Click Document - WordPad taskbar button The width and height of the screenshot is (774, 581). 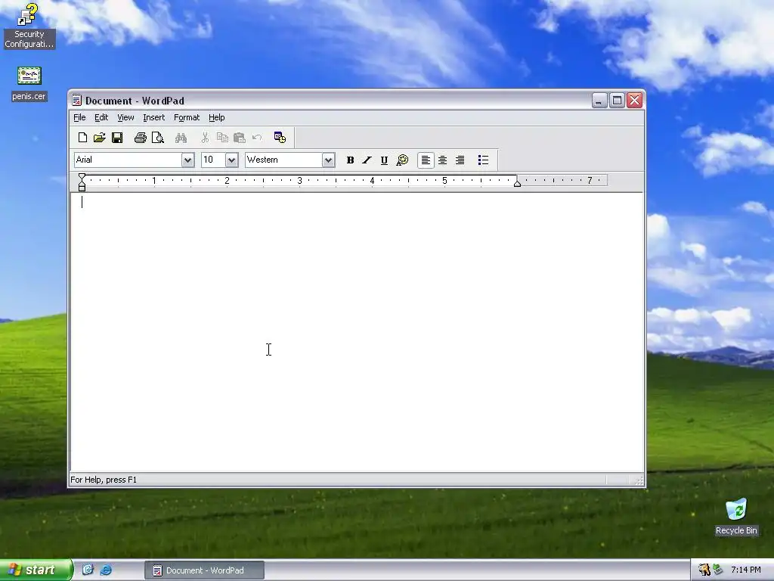coord(204,570)
